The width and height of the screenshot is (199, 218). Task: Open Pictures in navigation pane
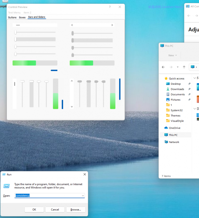[173, 100]
